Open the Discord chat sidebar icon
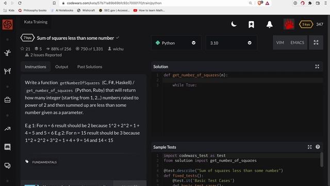This screenshot has height=186, width=330. click(7, 147)
